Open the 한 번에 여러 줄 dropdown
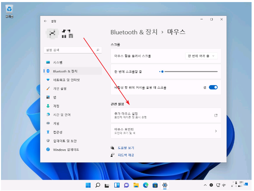The image size is (254, 191). (x=201, y=56)
